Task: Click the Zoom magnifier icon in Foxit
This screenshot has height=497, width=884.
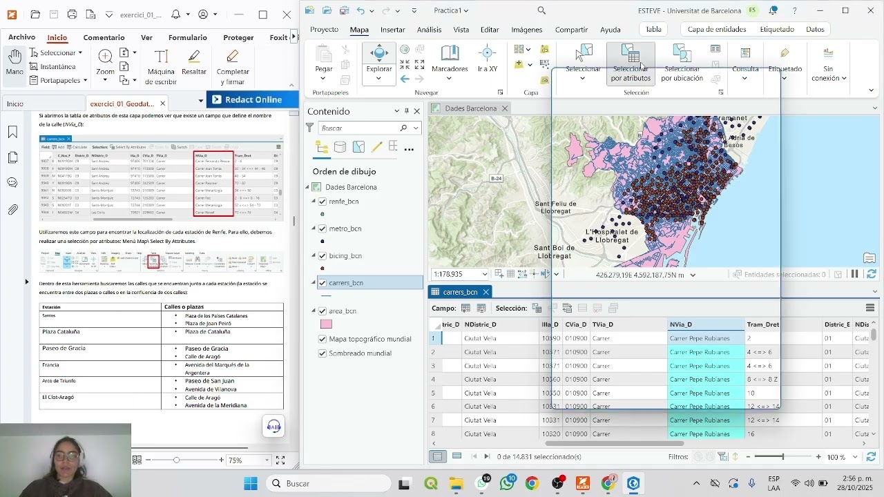Action: coord(105,56)
